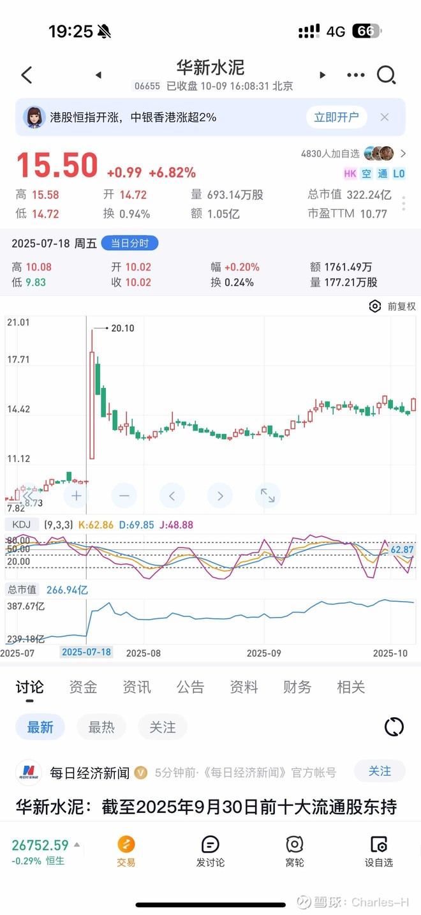Select the 资金 tab
The height and width of the screenshot is (915, 421).
[x=83, y=687]
